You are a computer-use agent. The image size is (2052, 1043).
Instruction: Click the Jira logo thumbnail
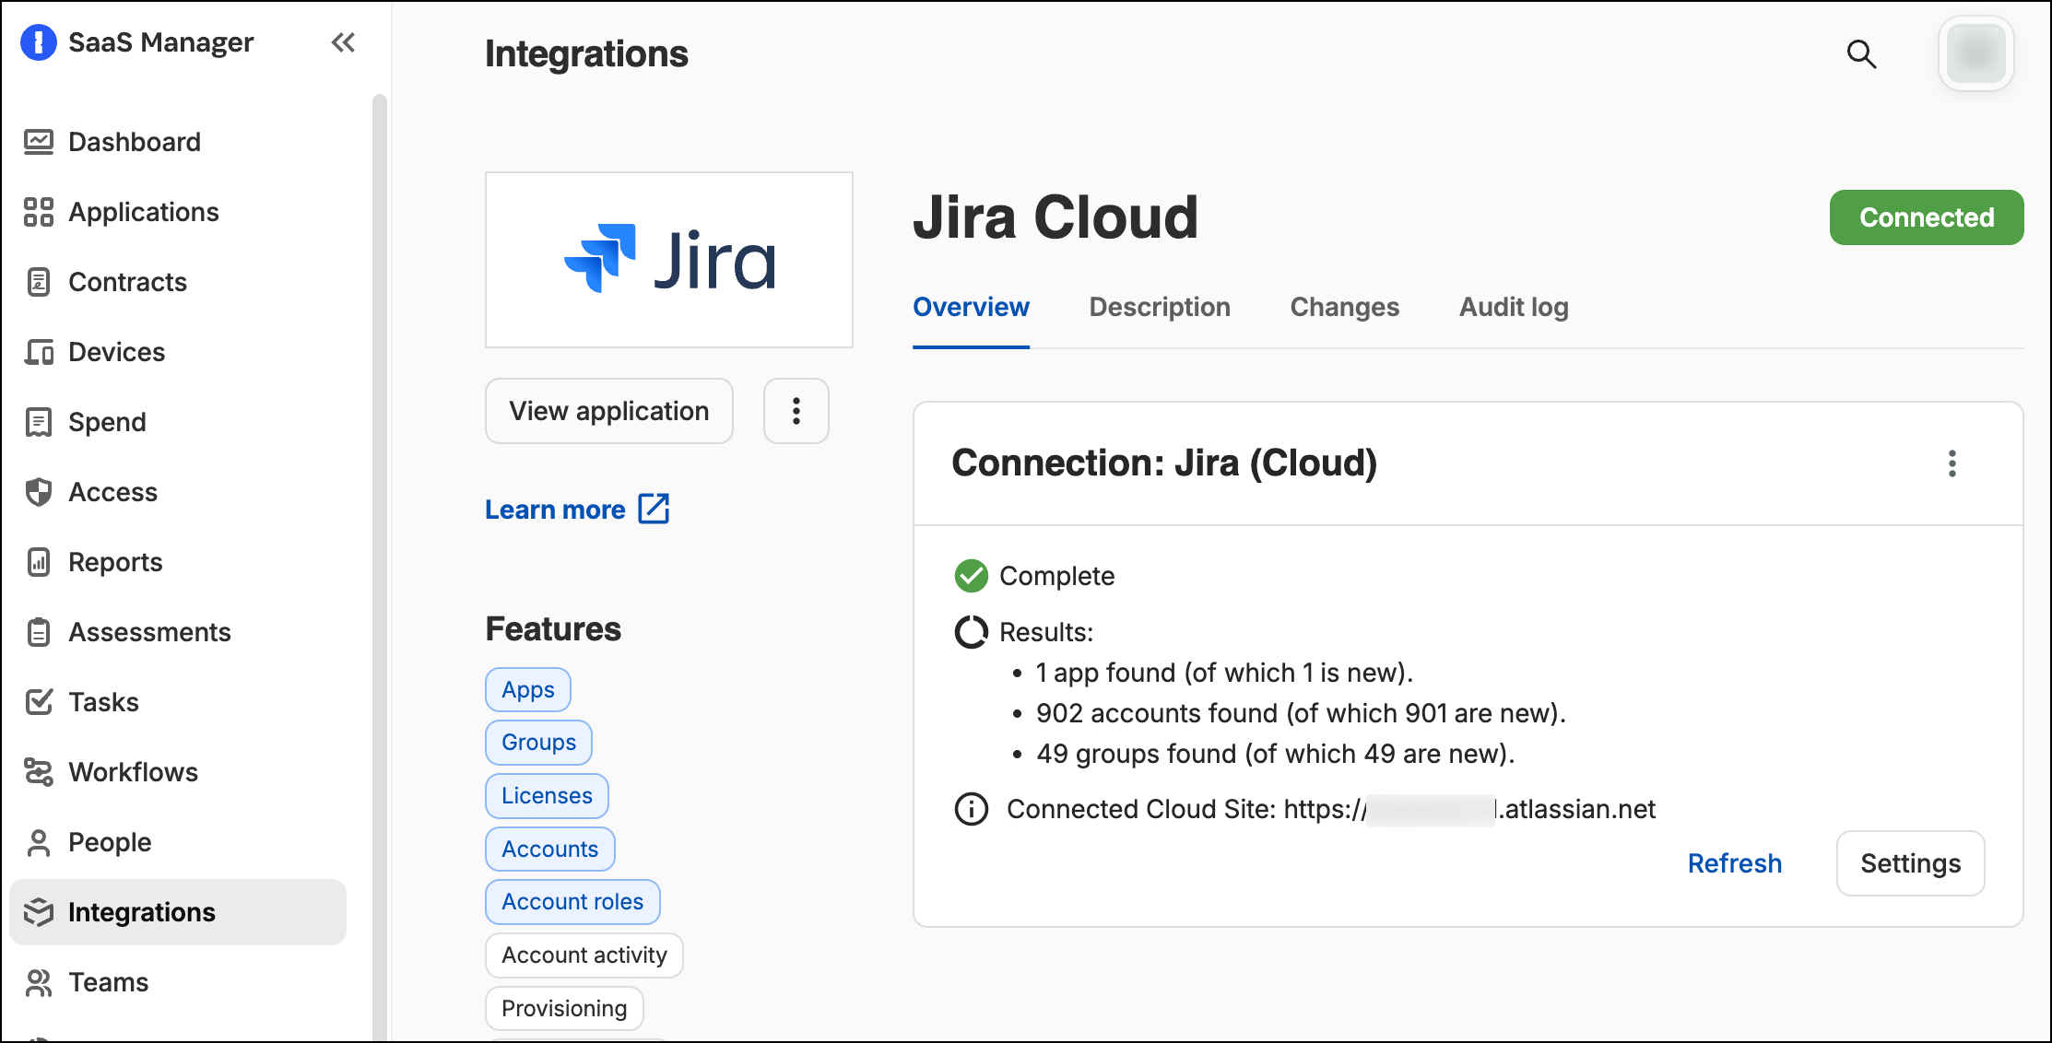point(669,260)
